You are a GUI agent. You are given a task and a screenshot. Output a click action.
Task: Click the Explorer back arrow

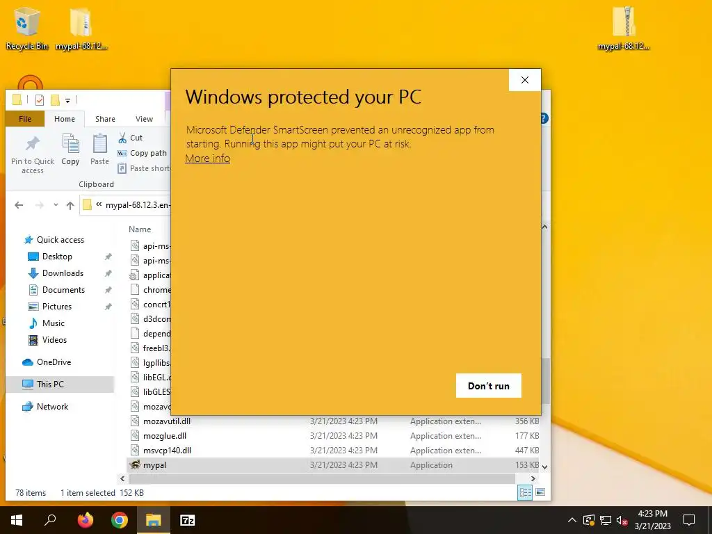click(x=19, y=205)
